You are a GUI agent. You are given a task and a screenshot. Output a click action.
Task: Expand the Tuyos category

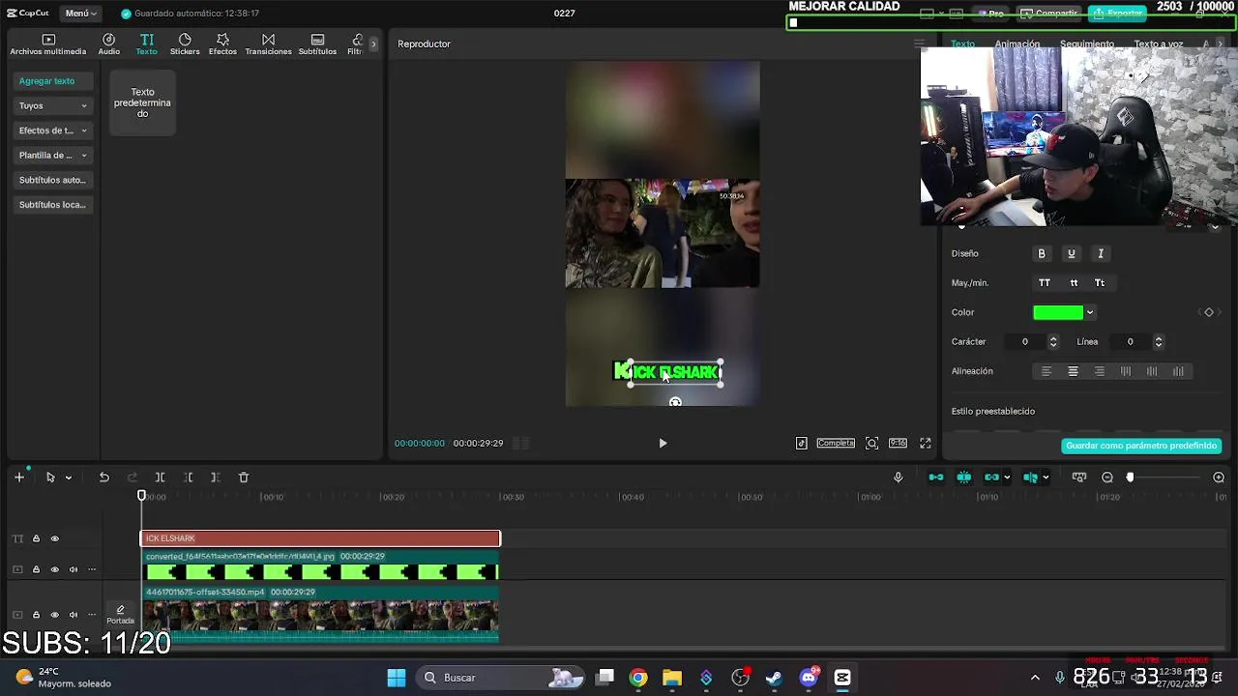tap(53, 105)
